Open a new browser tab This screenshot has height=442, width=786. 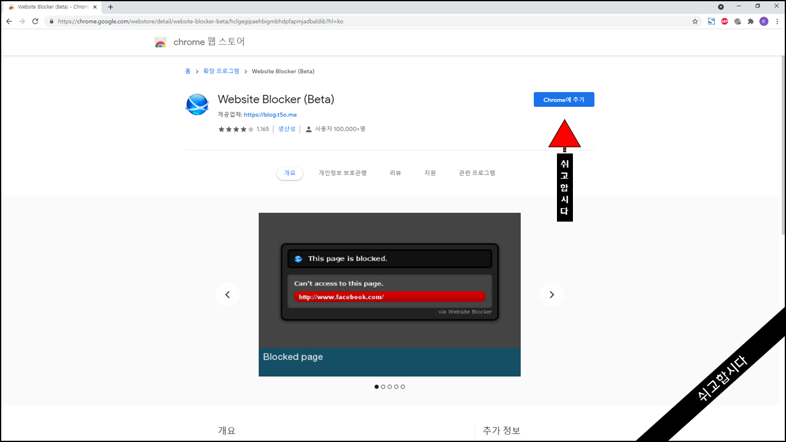[111, 7]
